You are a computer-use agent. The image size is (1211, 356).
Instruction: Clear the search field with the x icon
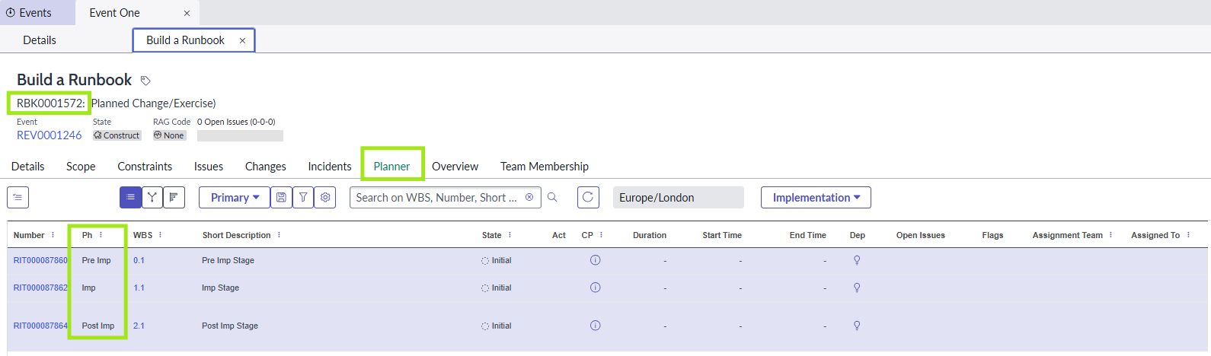click(529, 198)
